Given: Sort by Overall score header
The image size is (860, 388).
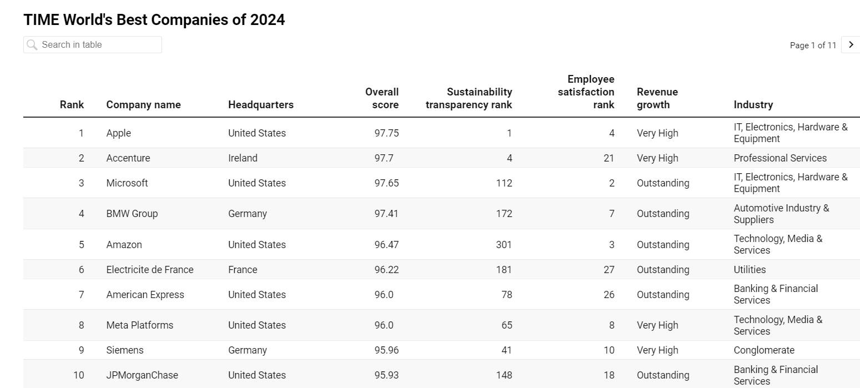Looking at the screenshot, I should (382, 98).
